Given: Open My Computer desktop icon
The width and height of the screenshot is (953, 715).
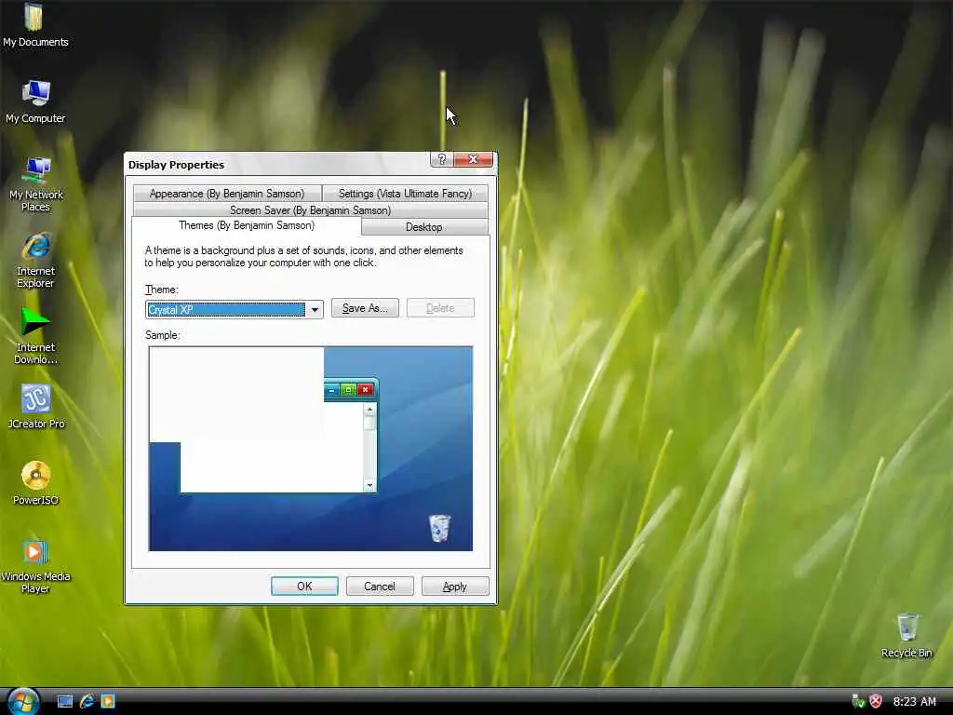Looking at the screenshot, I should pyautogui.click(x=35, y=101).
